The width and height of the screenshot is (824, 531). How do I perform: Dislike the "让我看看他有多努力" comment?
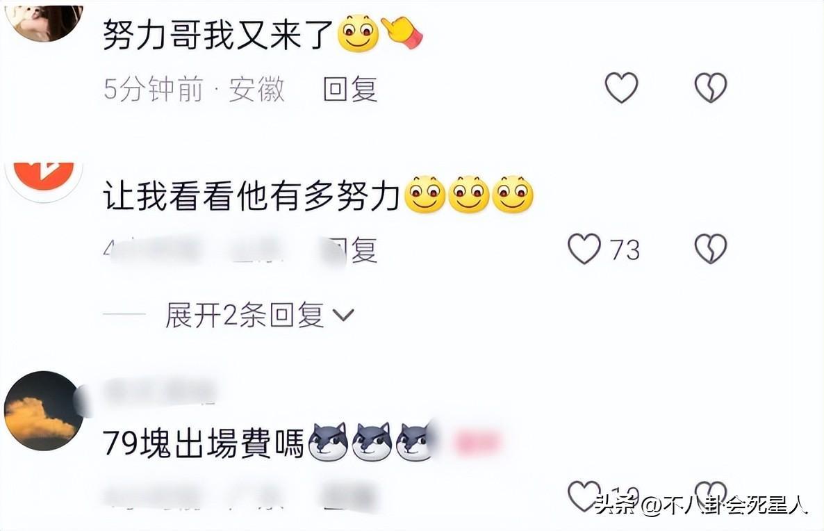tap(711, 249)
